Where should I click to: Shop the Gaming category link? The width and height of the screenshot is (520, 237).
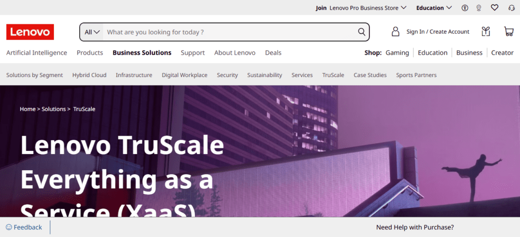click(397, 53)
